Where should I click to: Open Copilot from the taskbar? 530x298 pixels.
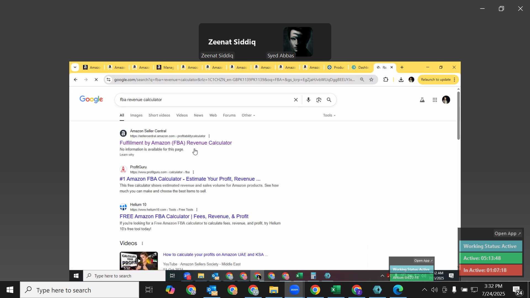[170, 290]
